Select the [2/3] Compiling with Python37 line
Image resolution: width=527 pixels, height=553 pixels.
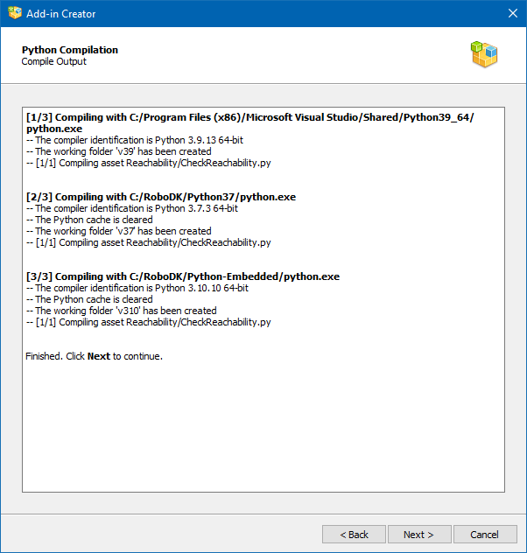[161, 197]
